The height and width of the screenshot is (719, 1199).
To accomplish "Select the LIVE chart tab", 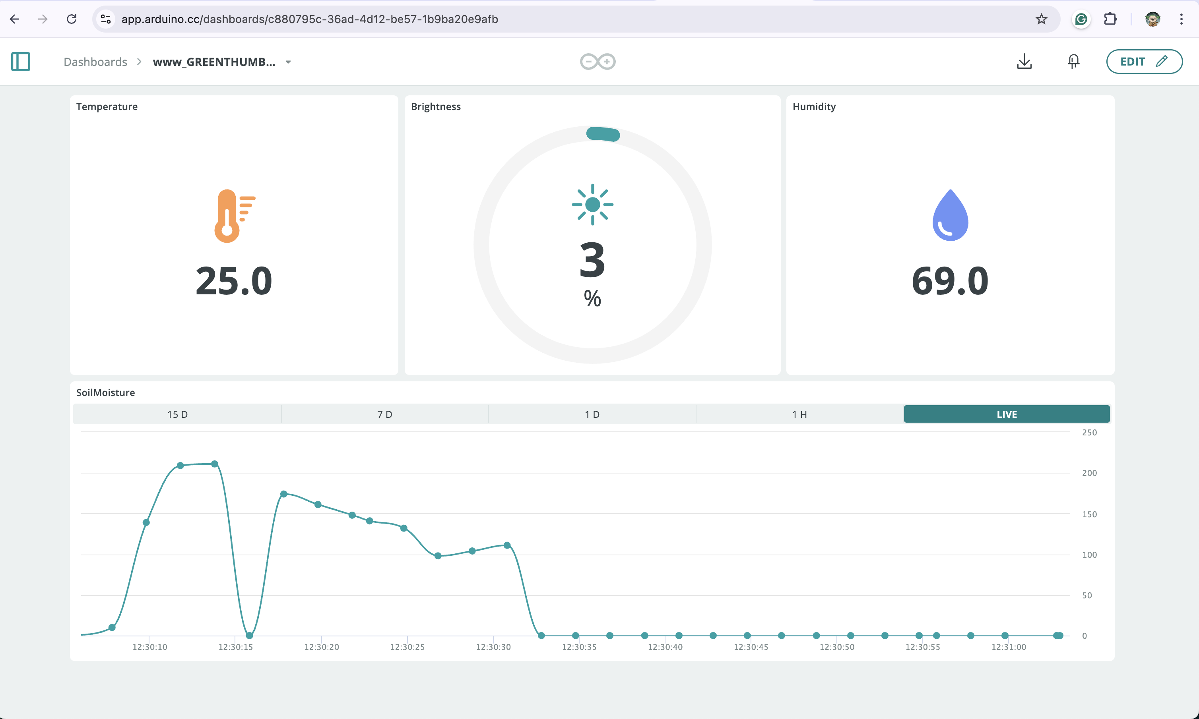I will click(x=1007, y=414).
